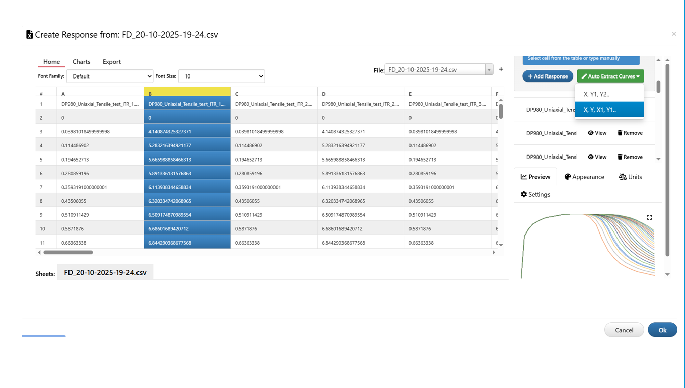Open Settings with the gear icon
Screen dimensions: 685x388
coord(535,194)
